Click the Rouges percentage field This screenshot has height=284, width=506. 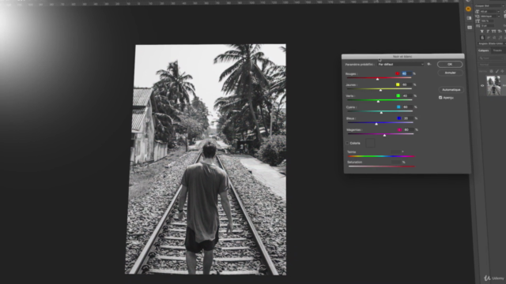pos(406,73)
